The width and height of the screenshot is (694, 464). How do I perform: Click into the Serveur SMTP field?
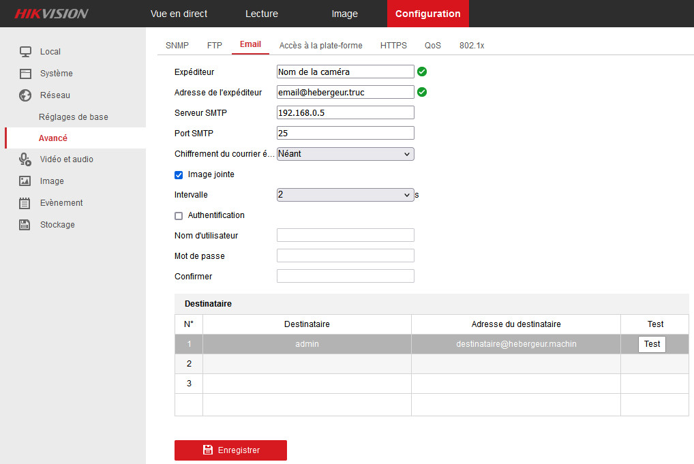345,113
